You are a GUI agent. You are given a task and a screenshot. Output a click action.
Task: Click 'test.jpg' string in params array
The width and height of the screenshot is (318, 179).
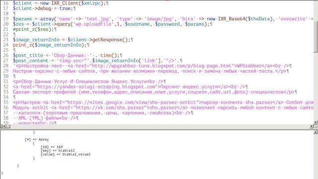97,19
